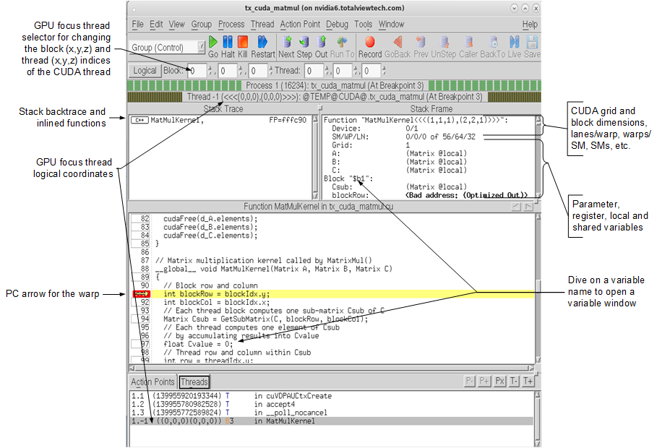This screenshot has width=657, height=448.
Task: Click the first Thread index stepper arrows
Action: coord(327,71)
